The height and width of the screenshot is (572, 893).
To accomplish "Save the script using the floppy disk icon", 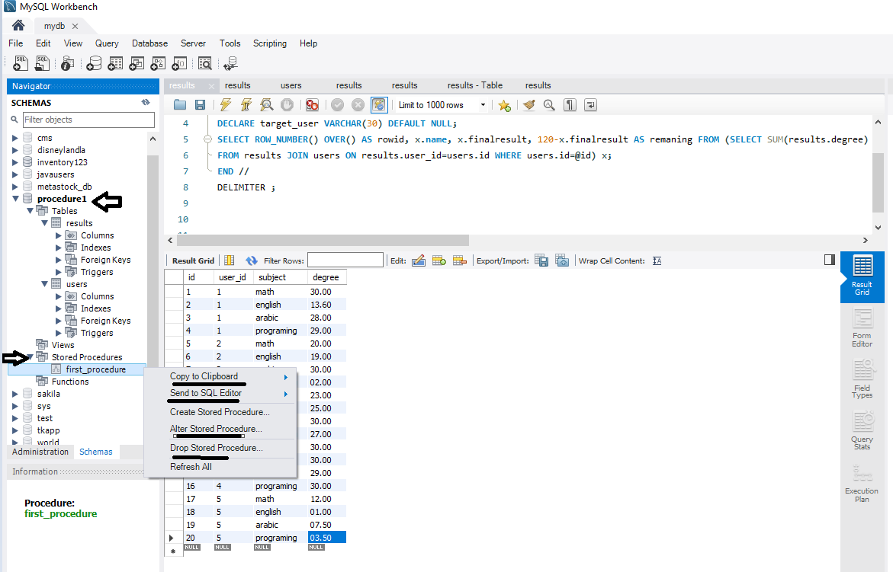I will 200,105.
